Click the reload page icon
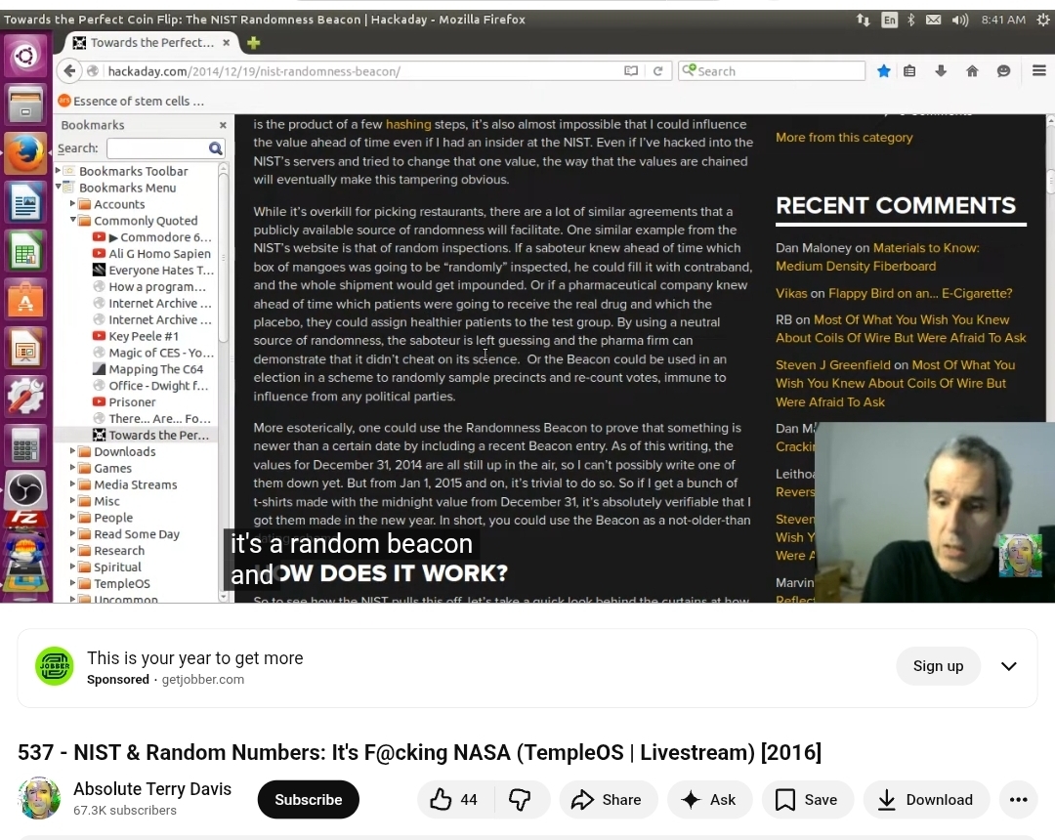Viewport: 1055px width, 840px height. [x=658, y=70]
